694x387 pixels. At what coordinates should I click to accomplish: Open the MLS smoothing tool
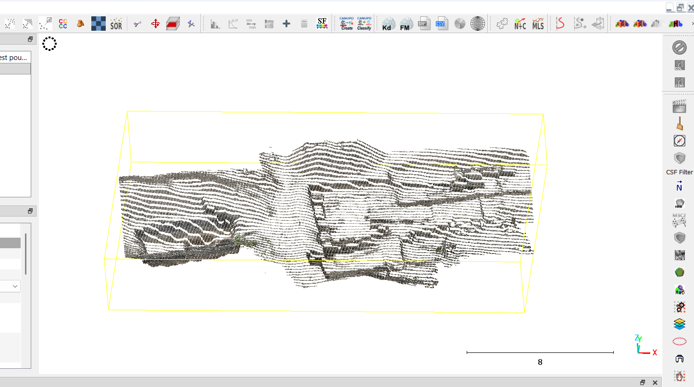coord(538,24)
